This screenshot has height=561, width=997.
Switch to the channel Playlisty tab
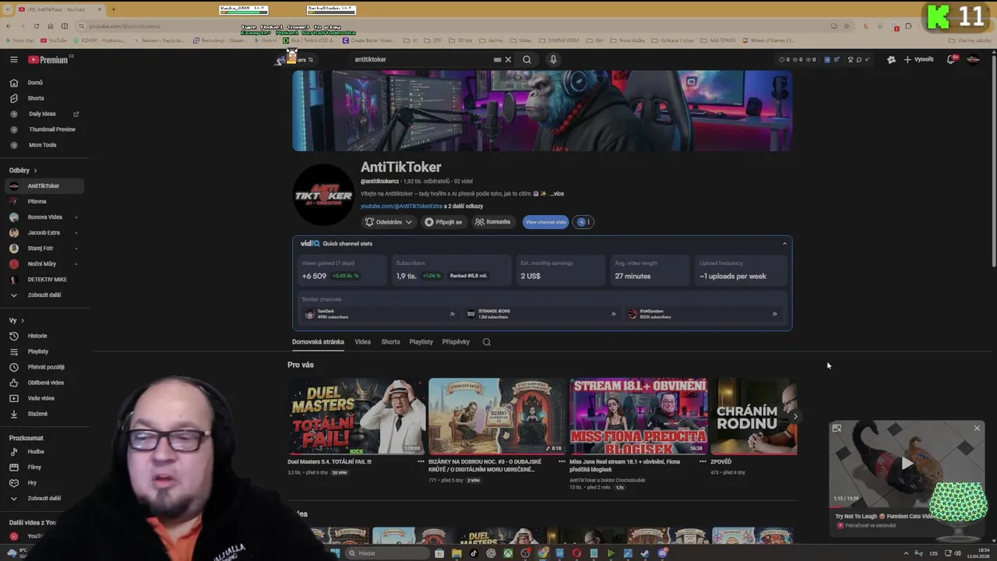tap(421, 342)
